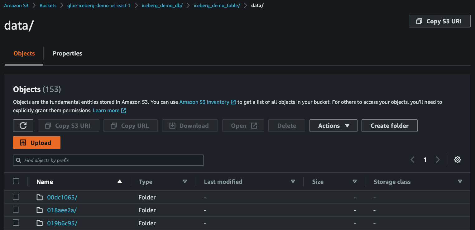This screenshot has height=230, width=475.
Task: Click the Type column header text
Action: pos(146,182)
